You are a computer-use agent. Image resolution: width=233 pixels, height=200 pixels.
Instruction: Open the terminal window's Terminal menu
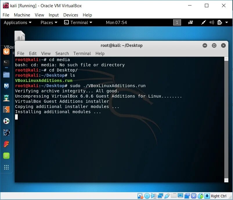click(x=82, y=53)
